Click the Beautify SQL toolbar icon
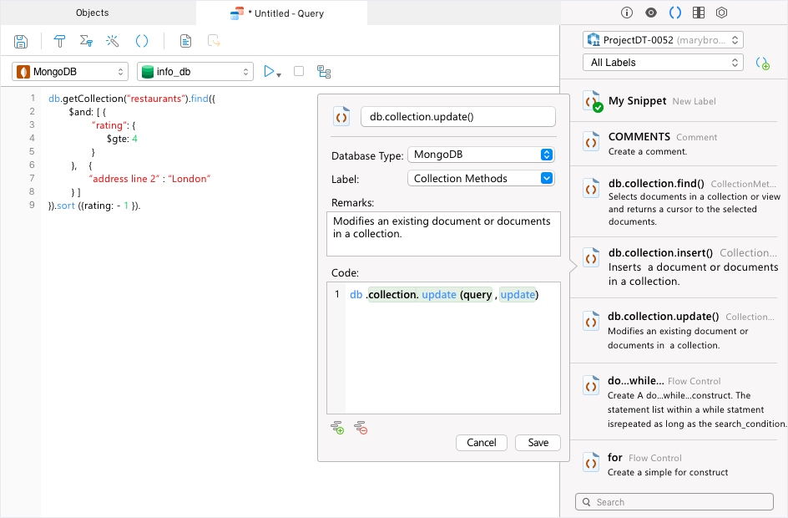This screenshot has height=518, width=788. click(x=86, y=41)
